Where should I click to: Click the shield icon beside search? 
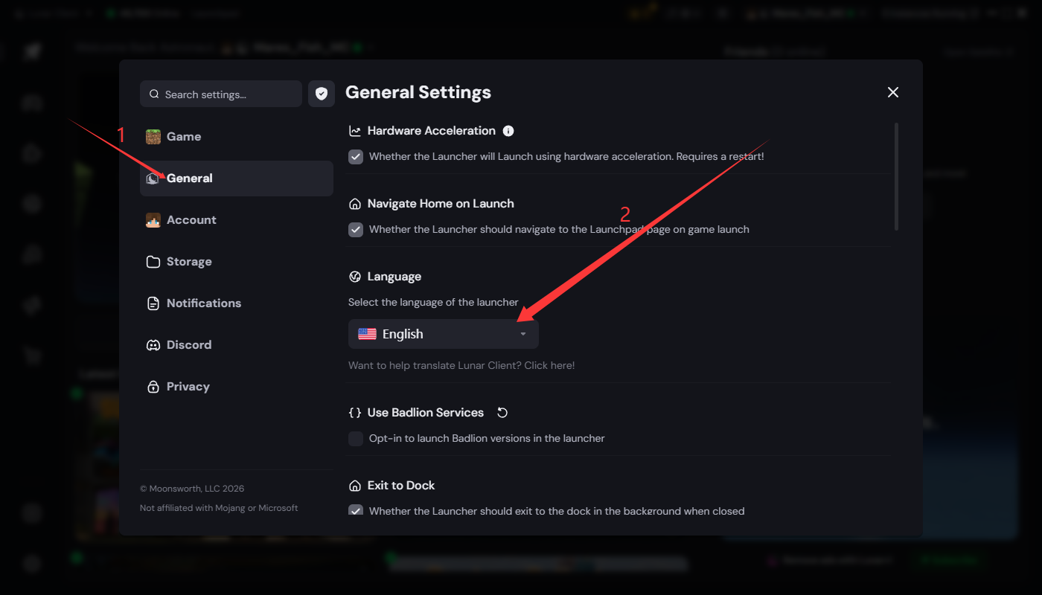point(322,94)
